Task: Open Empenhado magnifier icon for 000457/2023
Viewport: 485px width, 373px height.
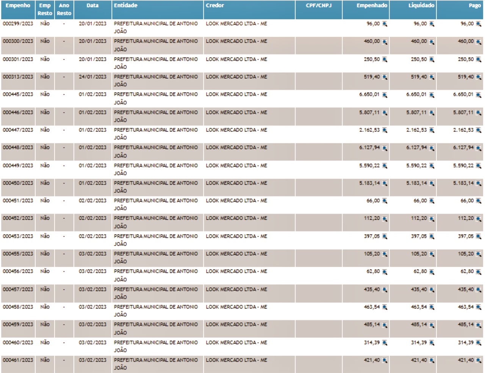Action: 385,290
